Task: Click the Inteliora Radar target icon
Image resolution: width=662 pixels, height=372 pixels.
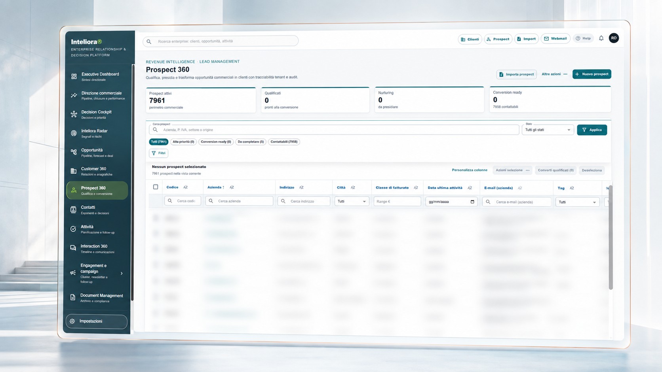Action: pos(74,133)
